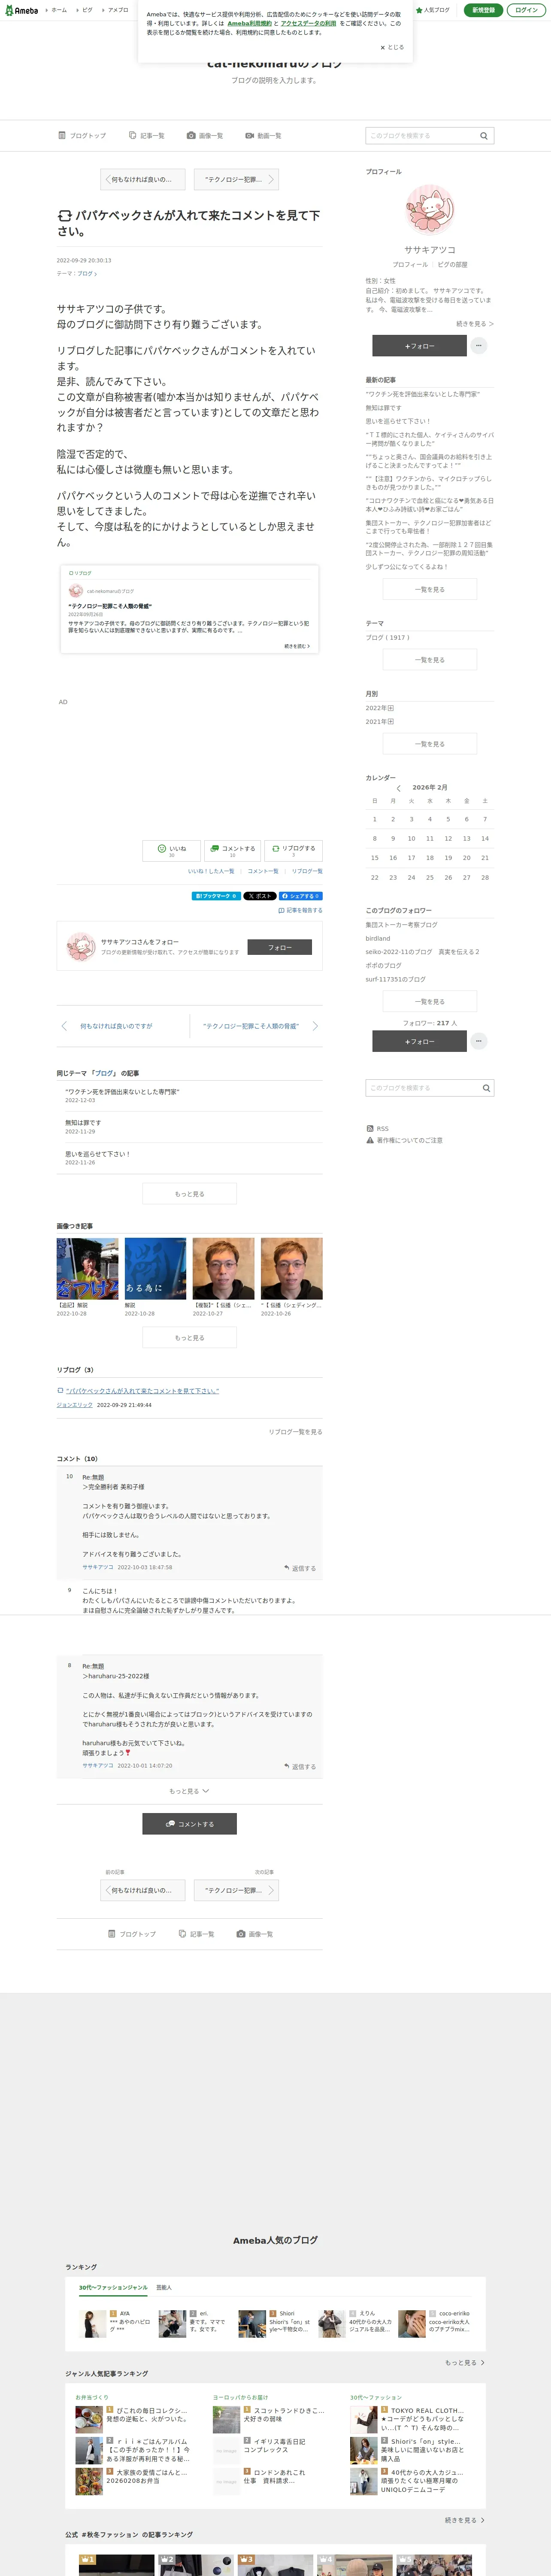The image size is (551, 2576).
Task: Click the search icon in the lower sidebar search
Action: click(486, 1088)
